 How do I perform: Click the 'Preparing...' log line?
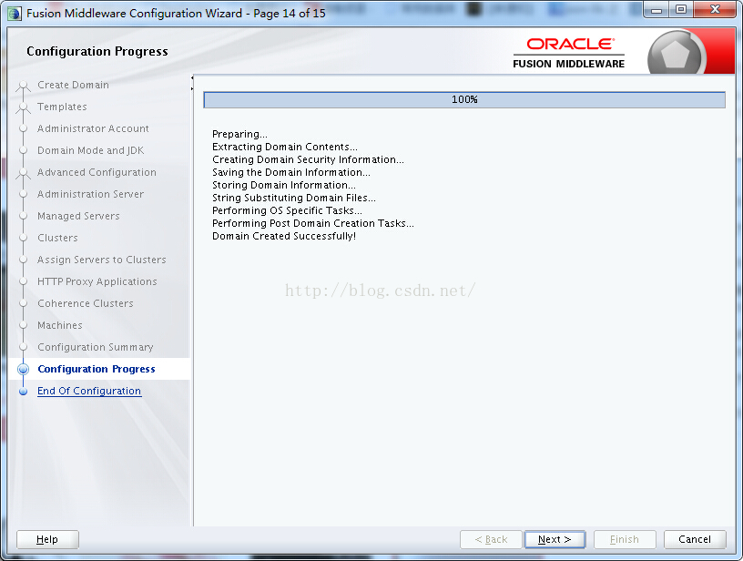click(239, 134)
